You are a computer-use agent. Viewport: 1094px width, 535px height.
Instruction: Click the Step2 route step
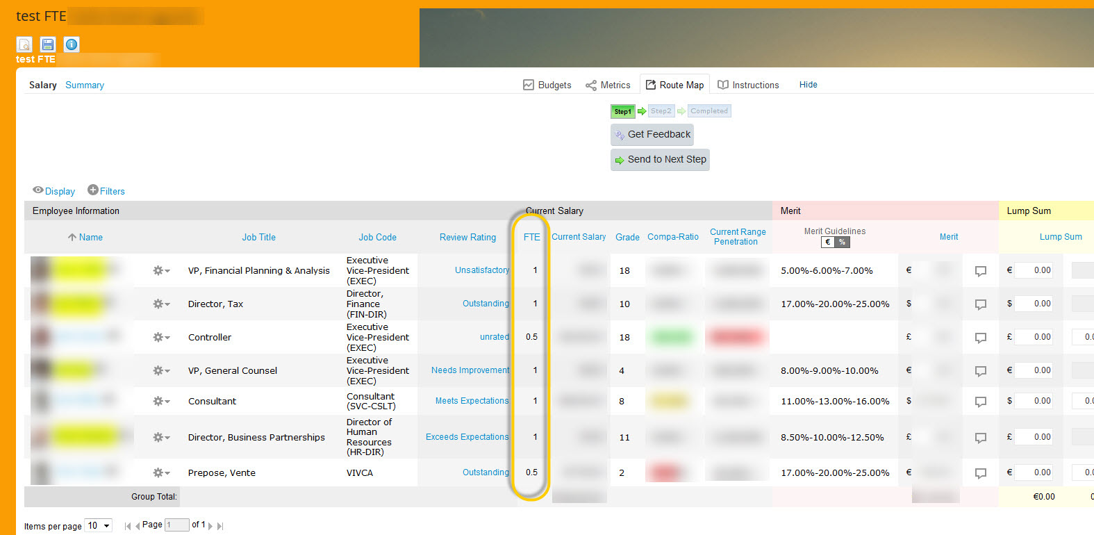(661, 111)
